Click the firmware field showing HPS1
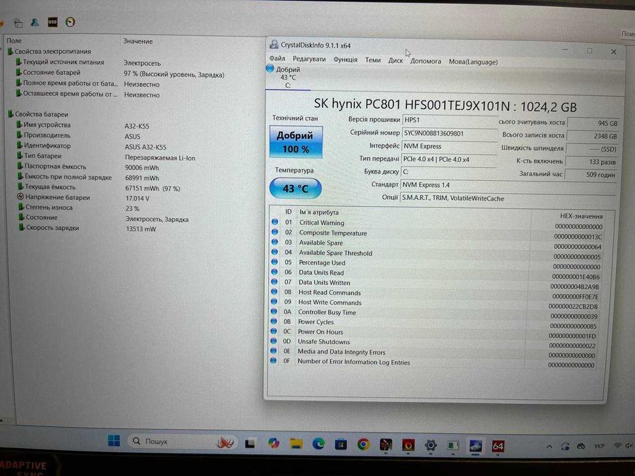Viewport: 635px width, 476px height. coord(449,120)
